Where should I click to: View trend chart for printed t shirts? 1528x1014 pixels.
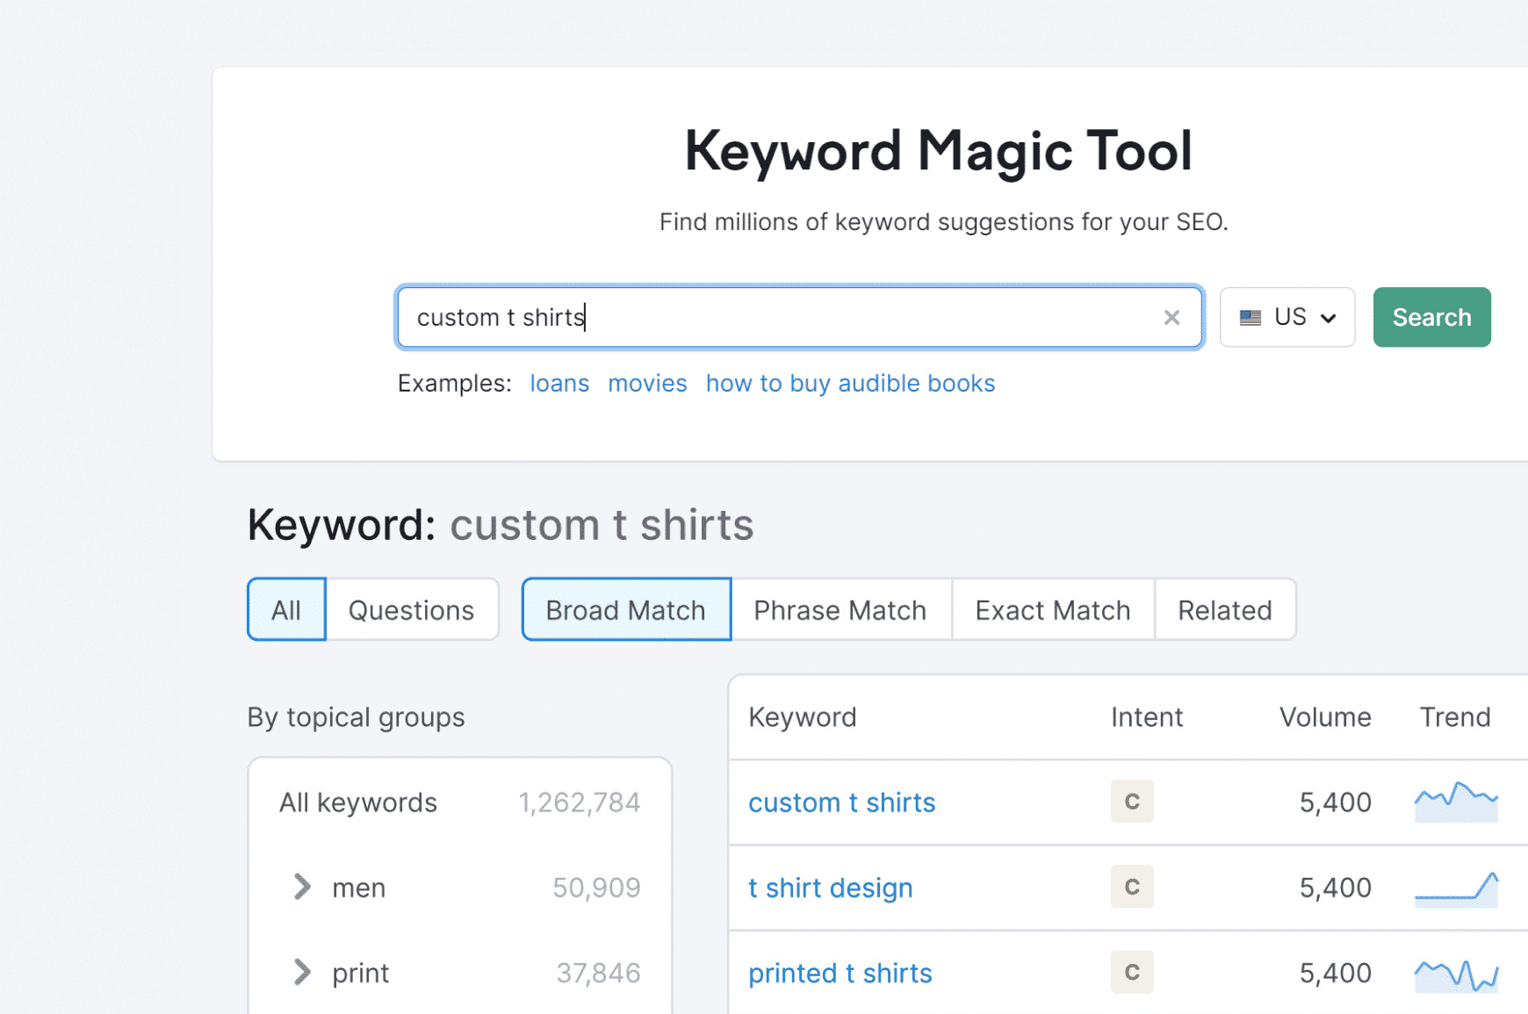(x=1455, y=973)
